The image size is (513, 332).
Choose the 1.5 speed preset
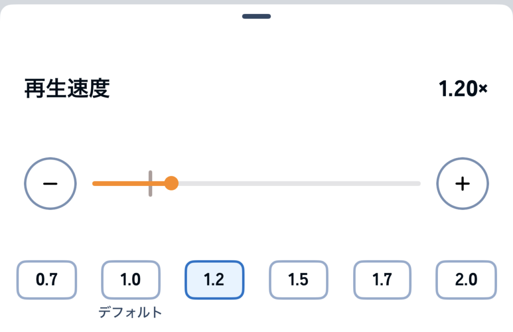(x=298, y=280)
